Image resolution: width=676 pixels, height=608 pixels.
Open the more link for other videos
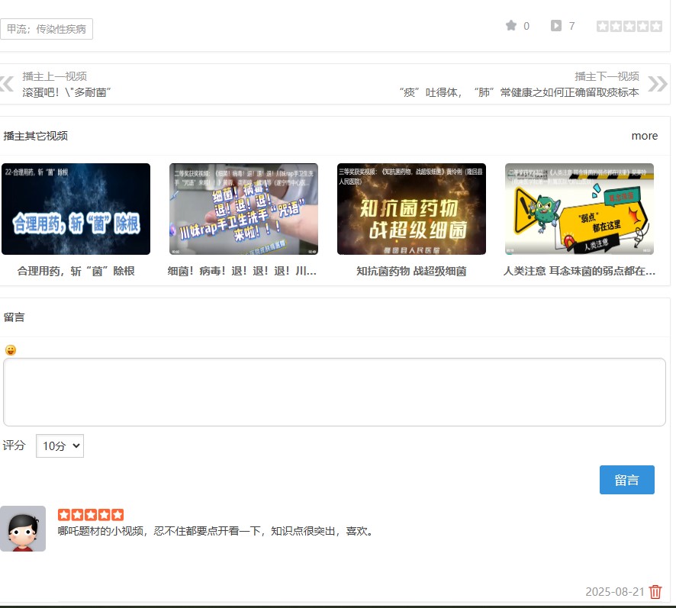pos(644,136)
